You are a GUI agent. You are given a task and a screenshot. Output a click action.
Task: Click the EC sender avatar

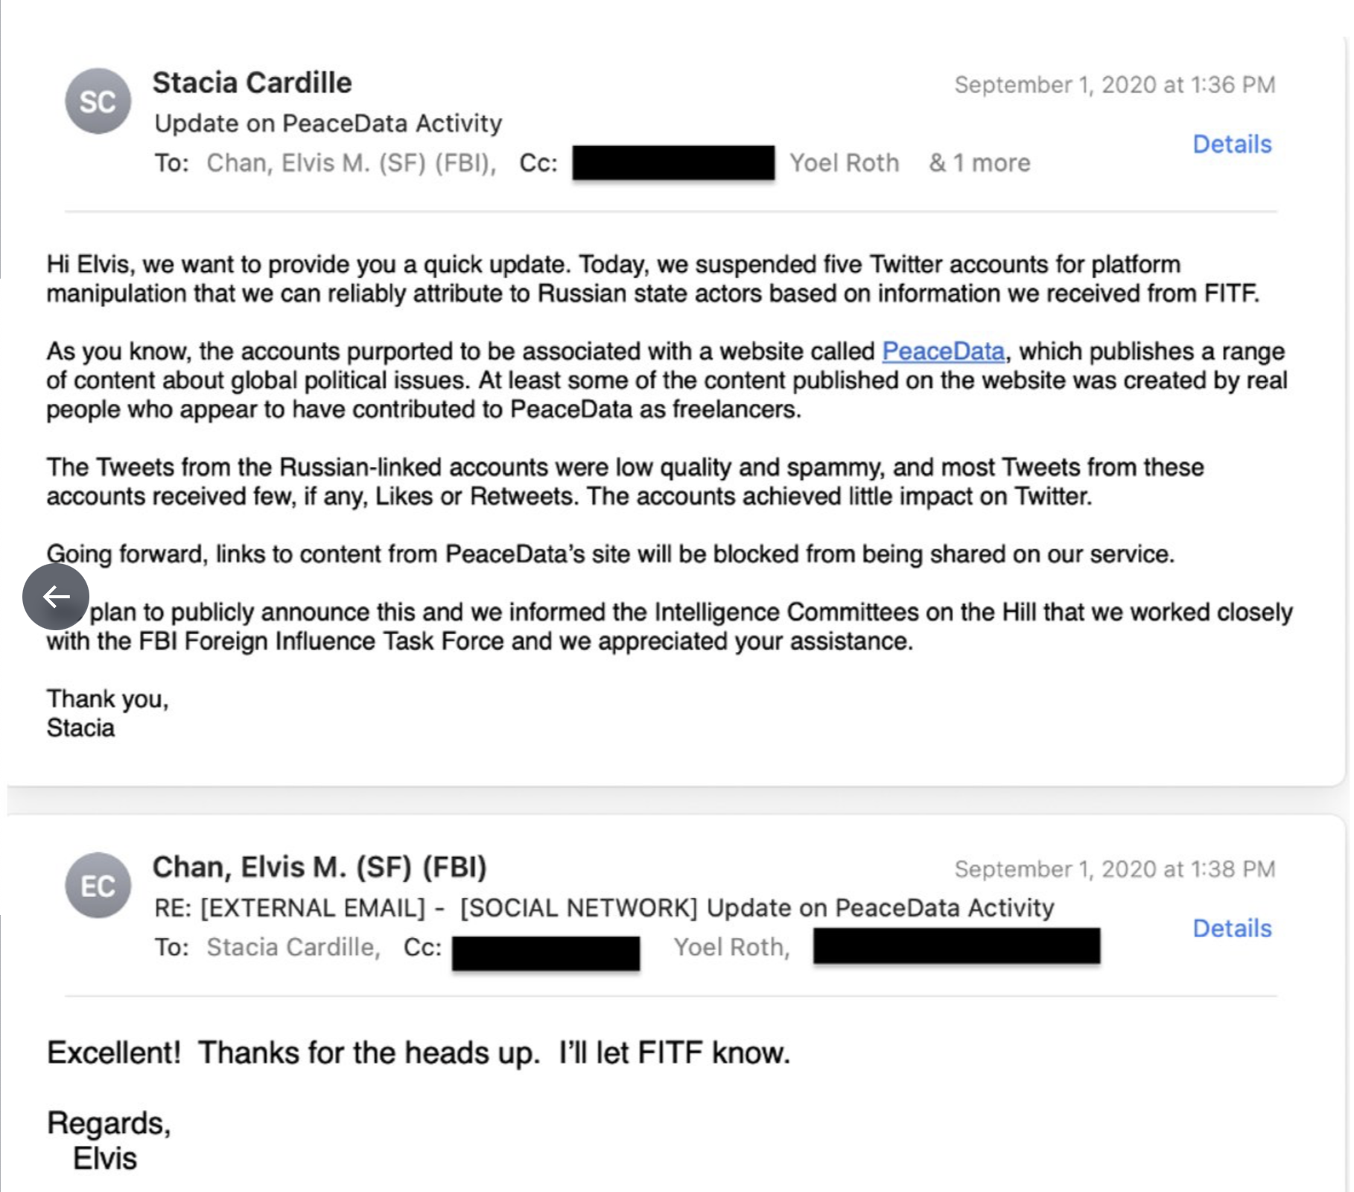[x=98, y=885]
